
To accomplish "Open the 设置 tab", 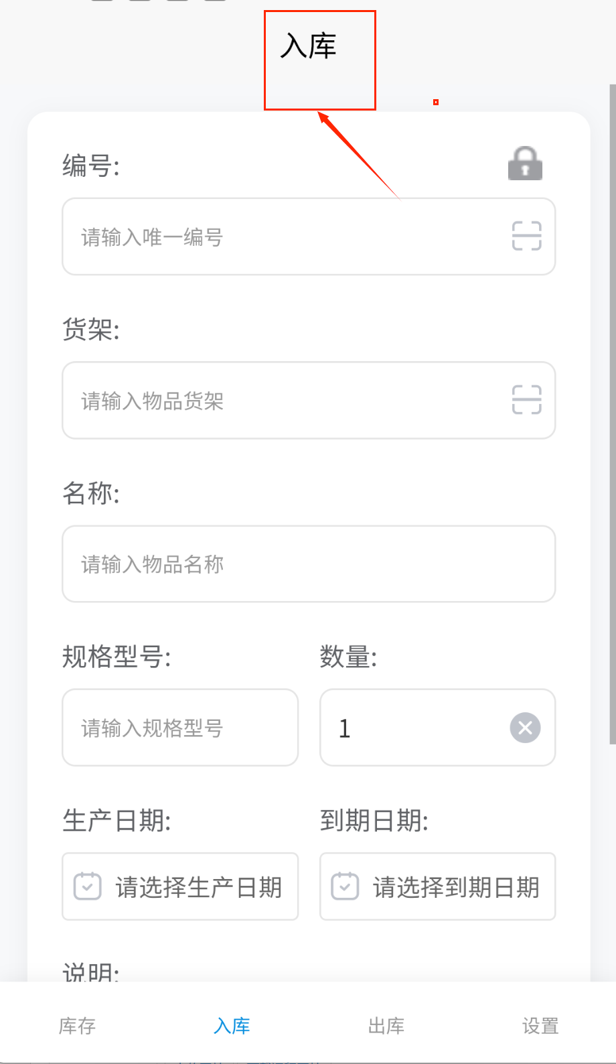I will click(x=540, y=1026).
